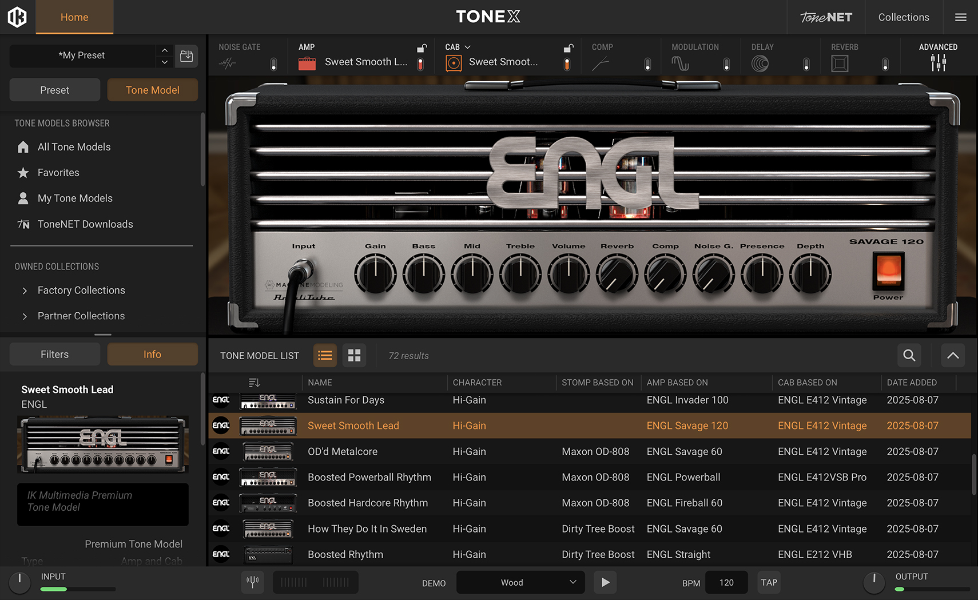This screenshot has height=600, width=978.
Task: Play the demo audio
Action: pos(605,582)
